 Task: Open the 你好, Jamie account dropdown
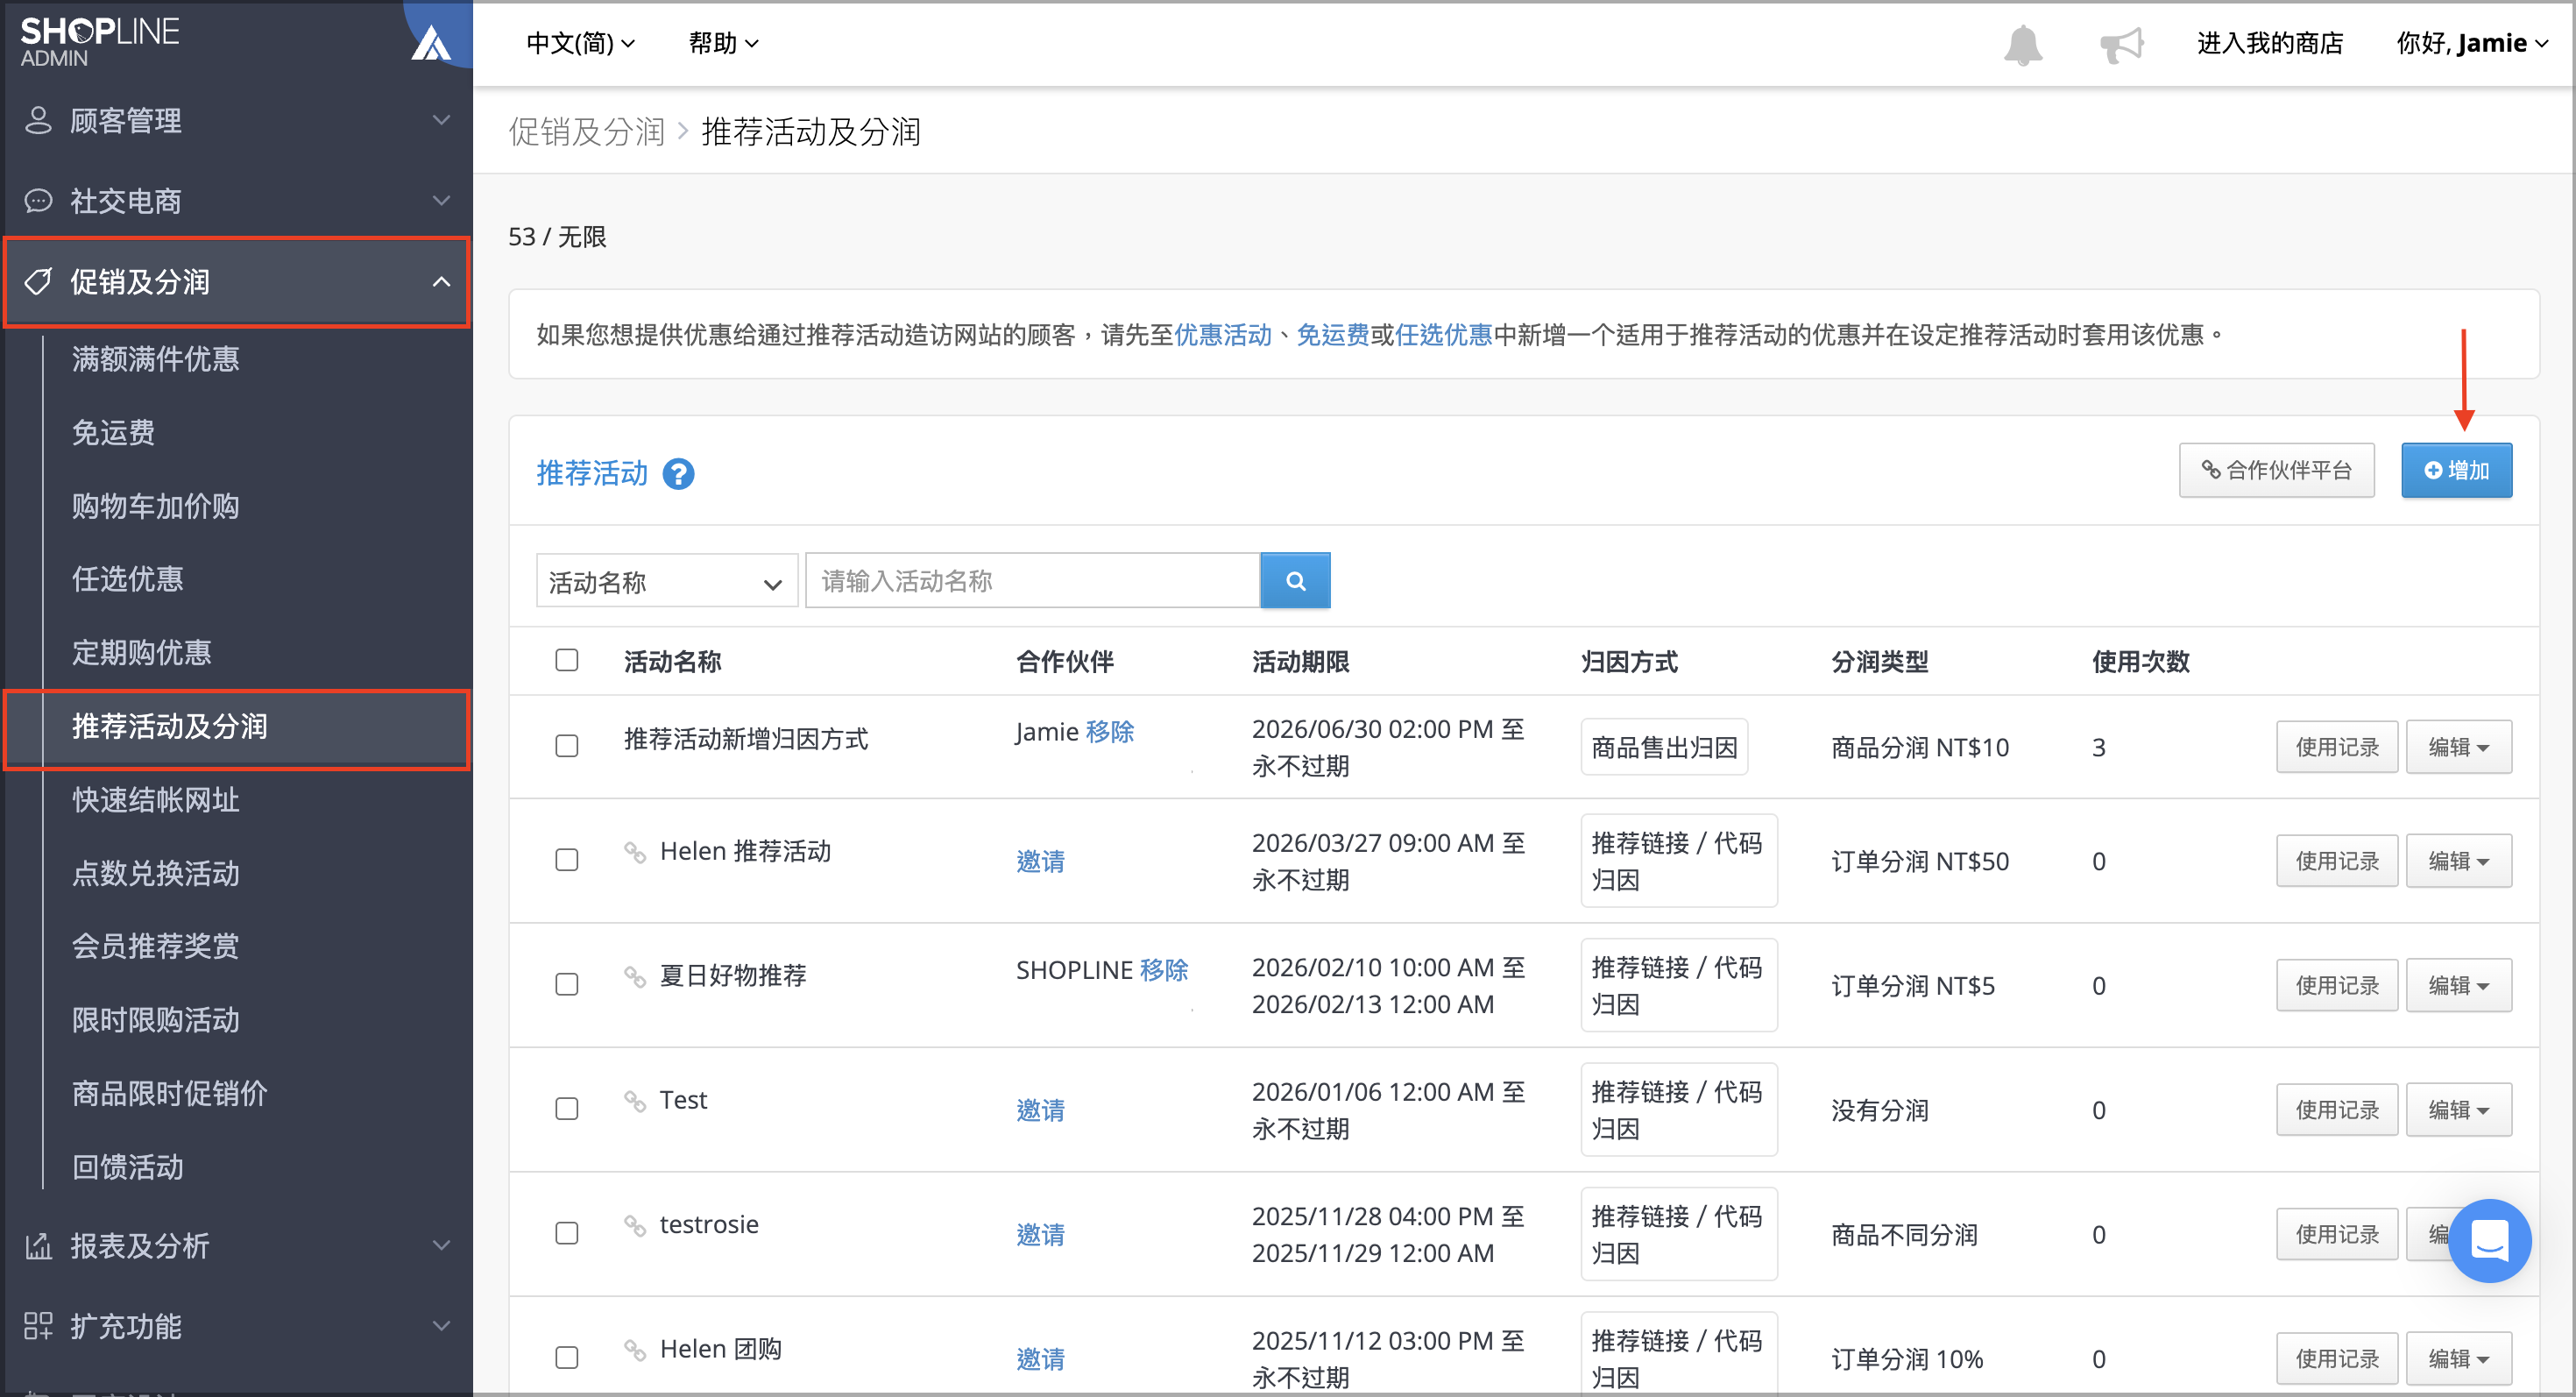tap(2471, 43)
